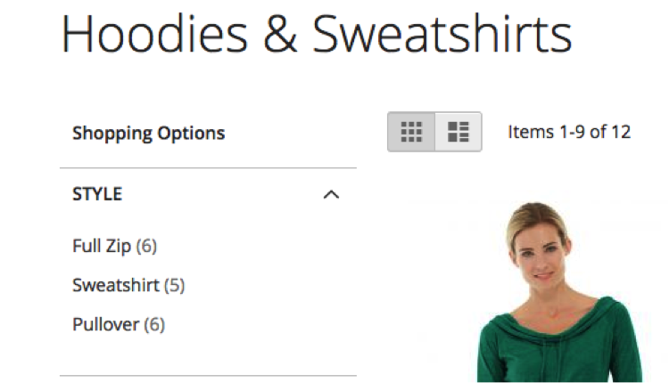Click the STYLE filter header label

[x=97, y=193]
